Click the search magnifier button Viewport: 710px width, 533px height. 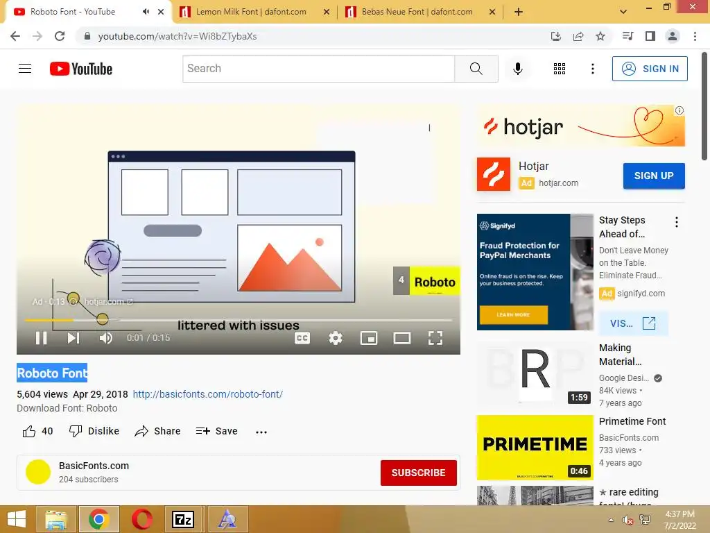click(x=476, y=69)
